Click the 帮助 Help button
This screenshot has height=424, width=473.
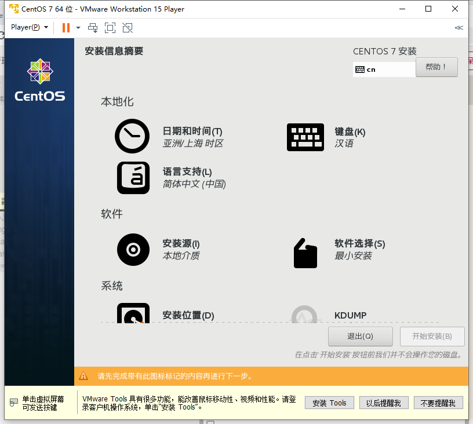click(x=436, y=67)
